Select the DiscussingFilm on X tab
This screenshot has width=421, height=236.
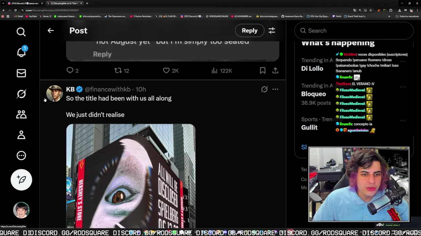click(64, 3)
